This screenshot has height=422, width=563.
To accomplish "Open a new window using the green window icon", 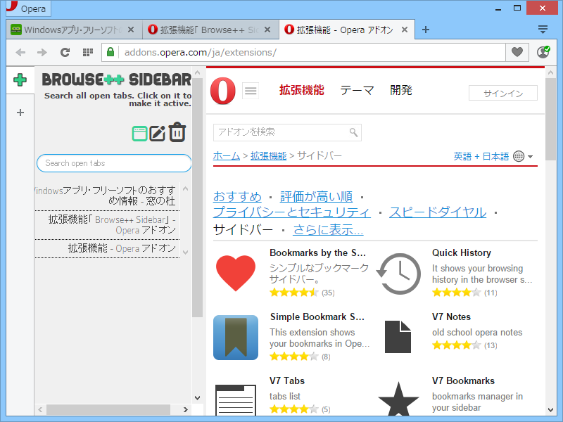I will (139, 132).
